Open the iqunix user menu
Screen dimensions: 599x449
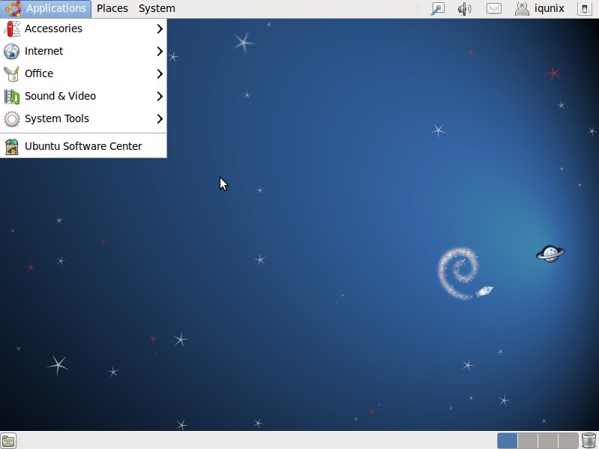click(x=540, y=8)
